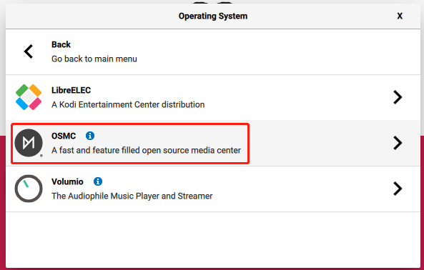Click the OSMC circular logo icon
The image size is (424, 270).
(29, 143)
